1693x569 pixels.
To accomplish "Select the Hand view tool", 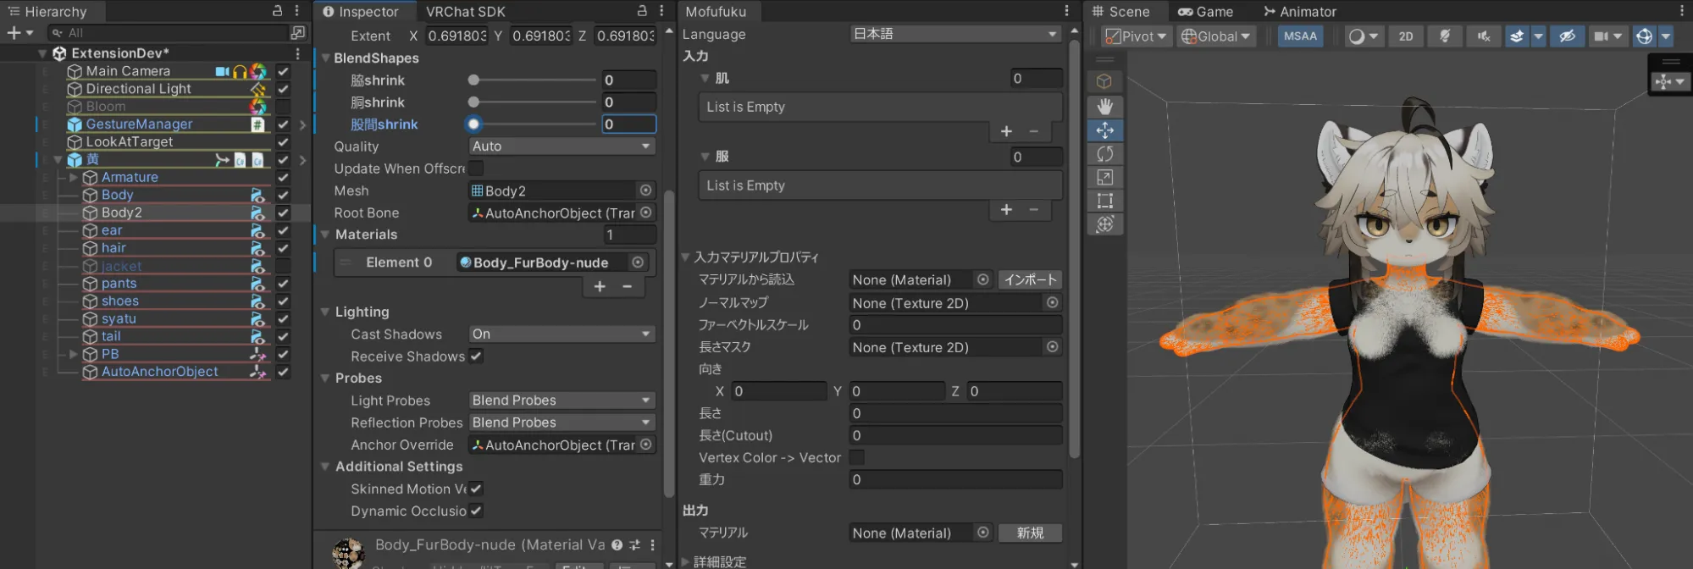I will 1104,107.
